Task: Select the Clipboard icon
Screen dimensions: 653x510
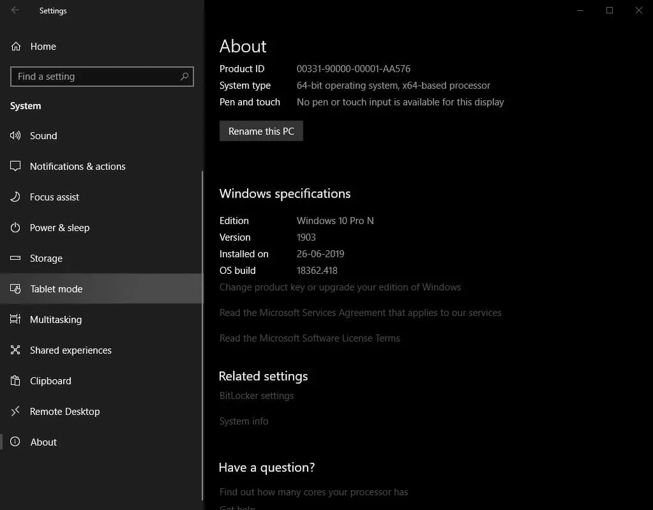Action: (16, 380)
